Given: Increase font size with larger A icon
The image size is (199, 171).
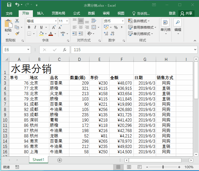Looking at the screenshot, I should point(54,27).
